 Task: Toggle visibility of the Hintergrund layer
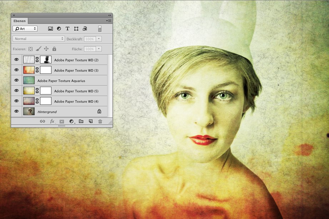pyautogui.click(x=16, y=112)
